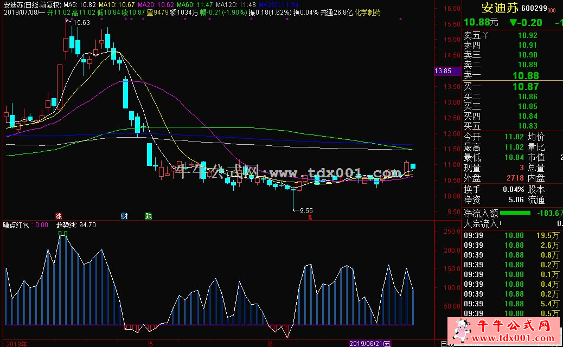Click the 最高 value 11.02
Viewport: 563px width, 347px height.
pyautogui.click(x=514, y=147)
